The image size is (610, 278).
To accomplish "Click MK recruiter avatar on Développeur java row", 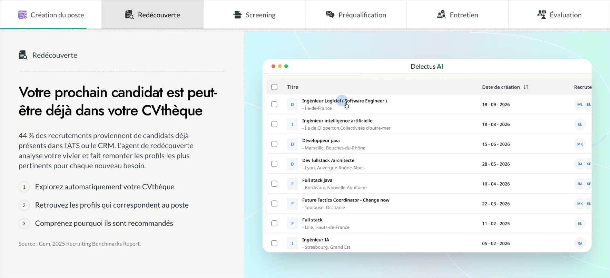I will (580, 144).
